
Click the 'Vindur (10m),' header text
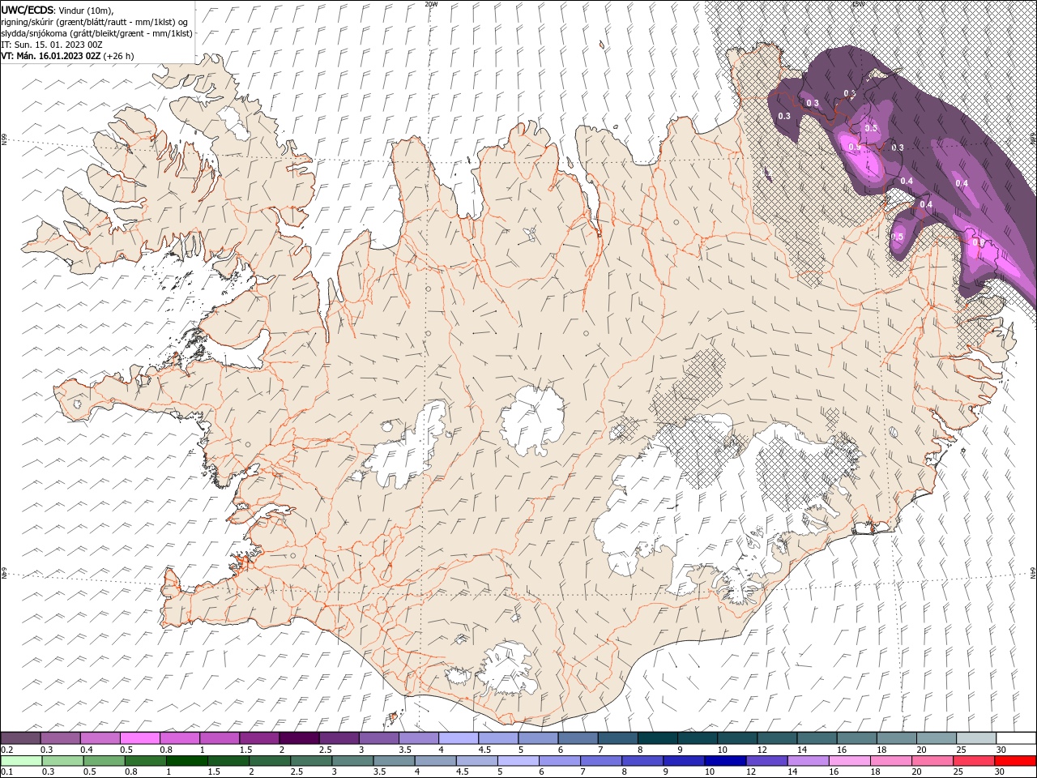coord(87,10)
